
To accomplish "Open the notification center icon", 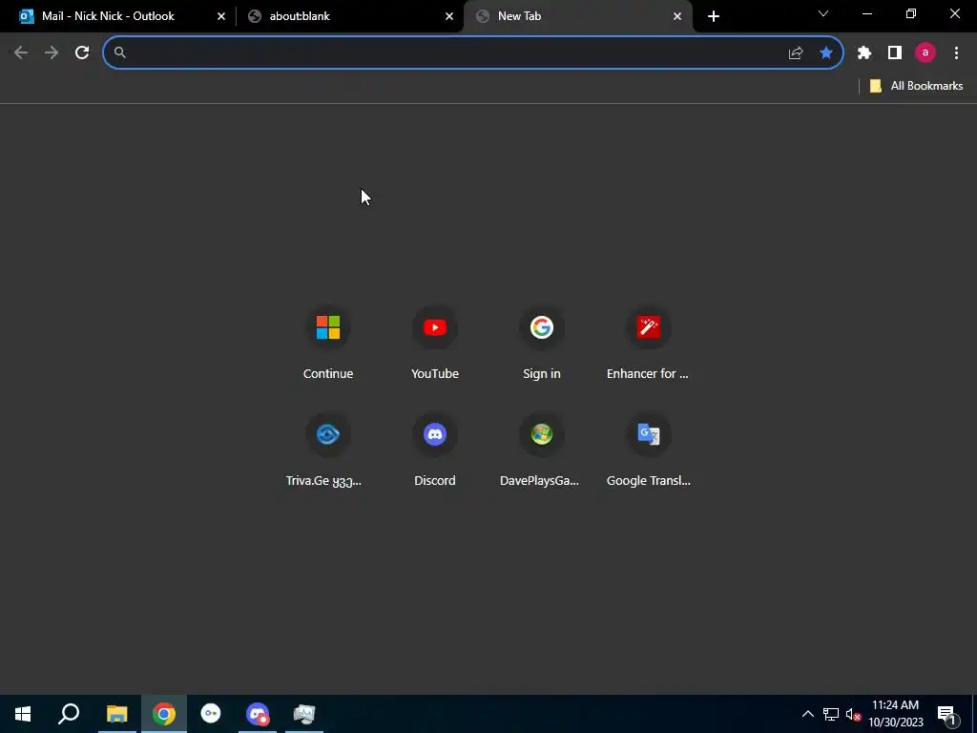I will (946, 714).
